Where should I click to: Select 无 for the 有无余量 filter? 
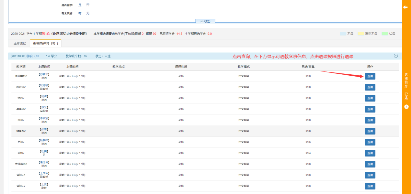[x=88, y=13]
